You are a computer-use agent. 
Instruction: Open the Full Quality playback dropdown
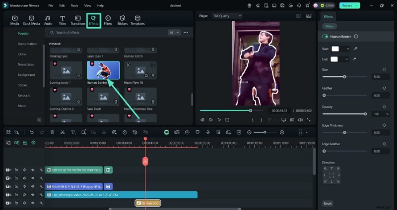click(224, 16)
